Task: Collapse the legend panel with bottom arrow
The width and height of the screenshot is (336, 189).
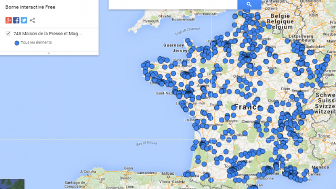Action: click(49, 53)
